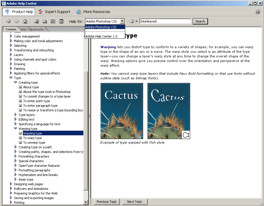Collapse the Type section triangle
The image size is (264, 206).
tap(11, 78)
